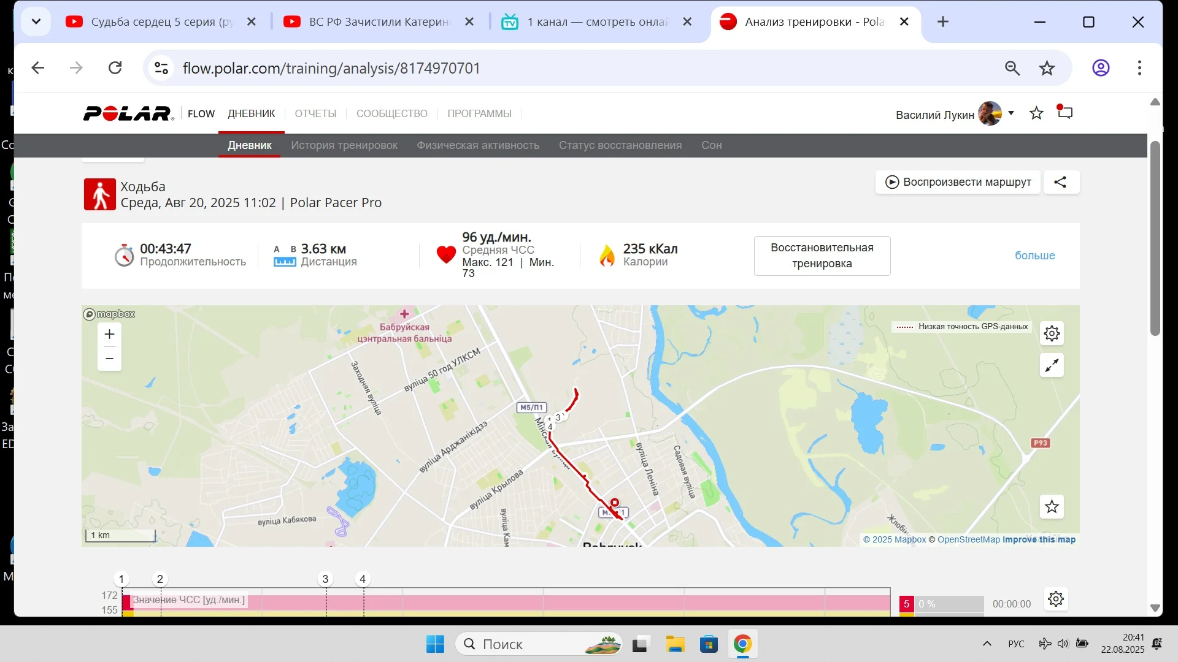Screen dimensions: 1178x662
Task: Open map settings gear icon
Action: (x=1052, y=333)
